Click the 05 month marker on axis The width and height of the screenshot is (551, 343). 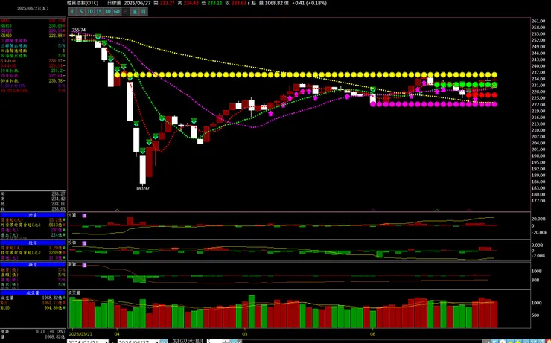[x=245, y=334]
